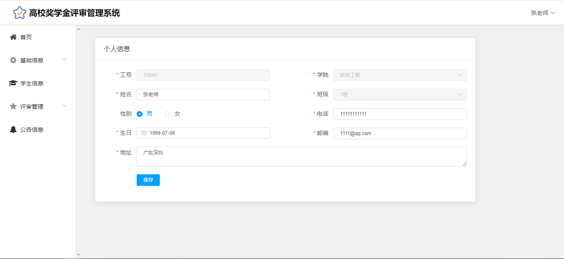Expand the 基础信息 submenu chevron
The height and width of the screenshot is (259, 564).
pos(64,59)
